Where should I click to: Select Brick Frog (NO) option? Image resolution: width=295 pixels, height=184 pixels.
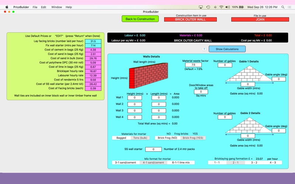(x=167, y=138)
